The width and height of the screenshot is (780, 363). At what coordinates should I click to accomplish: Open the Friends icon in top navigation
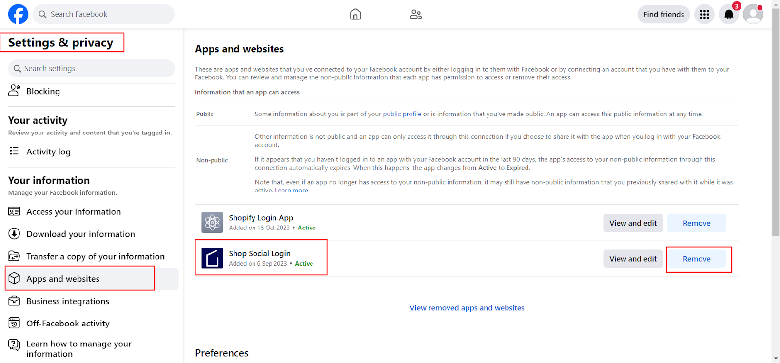416,14
